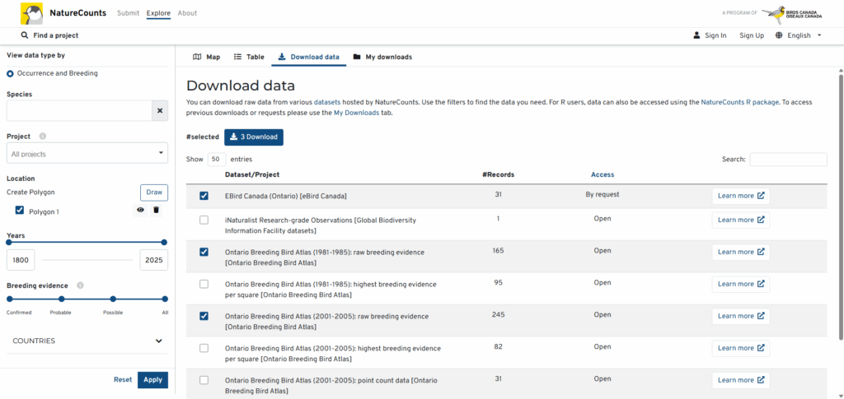The height and width of the screenshot is (399, 844).
Task: Click the Species input field
Action: click(x=79, y=110)
